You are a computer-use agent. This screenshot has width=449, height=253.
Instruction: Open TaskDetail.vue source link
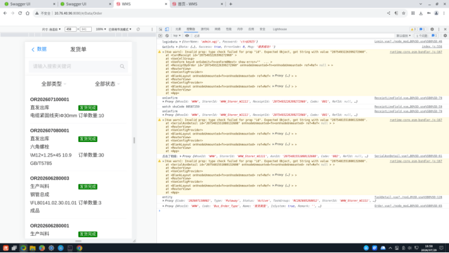click(408, 197)
